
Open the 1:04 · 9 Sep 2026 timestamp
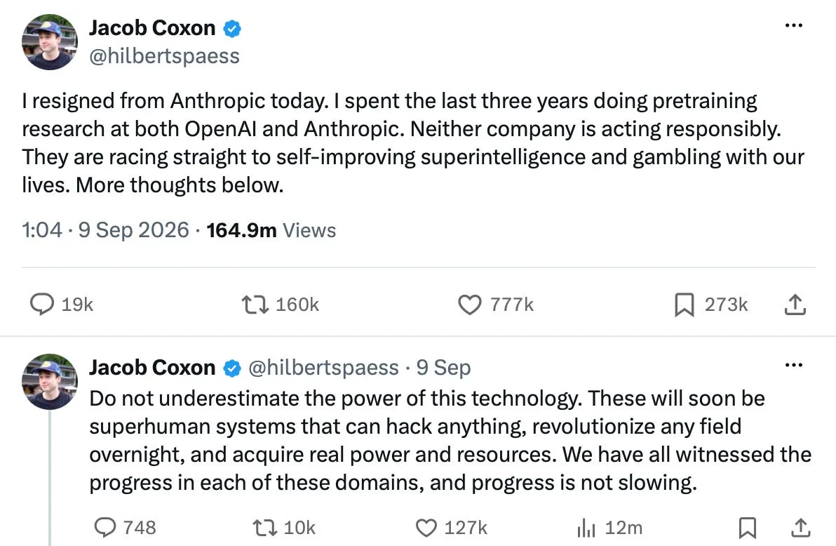pos(106,230)
